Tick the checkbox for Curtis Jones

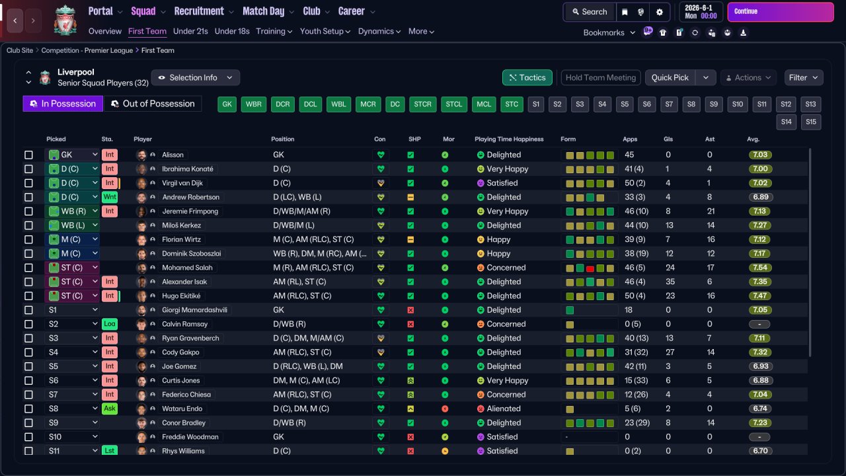[28, 381]
